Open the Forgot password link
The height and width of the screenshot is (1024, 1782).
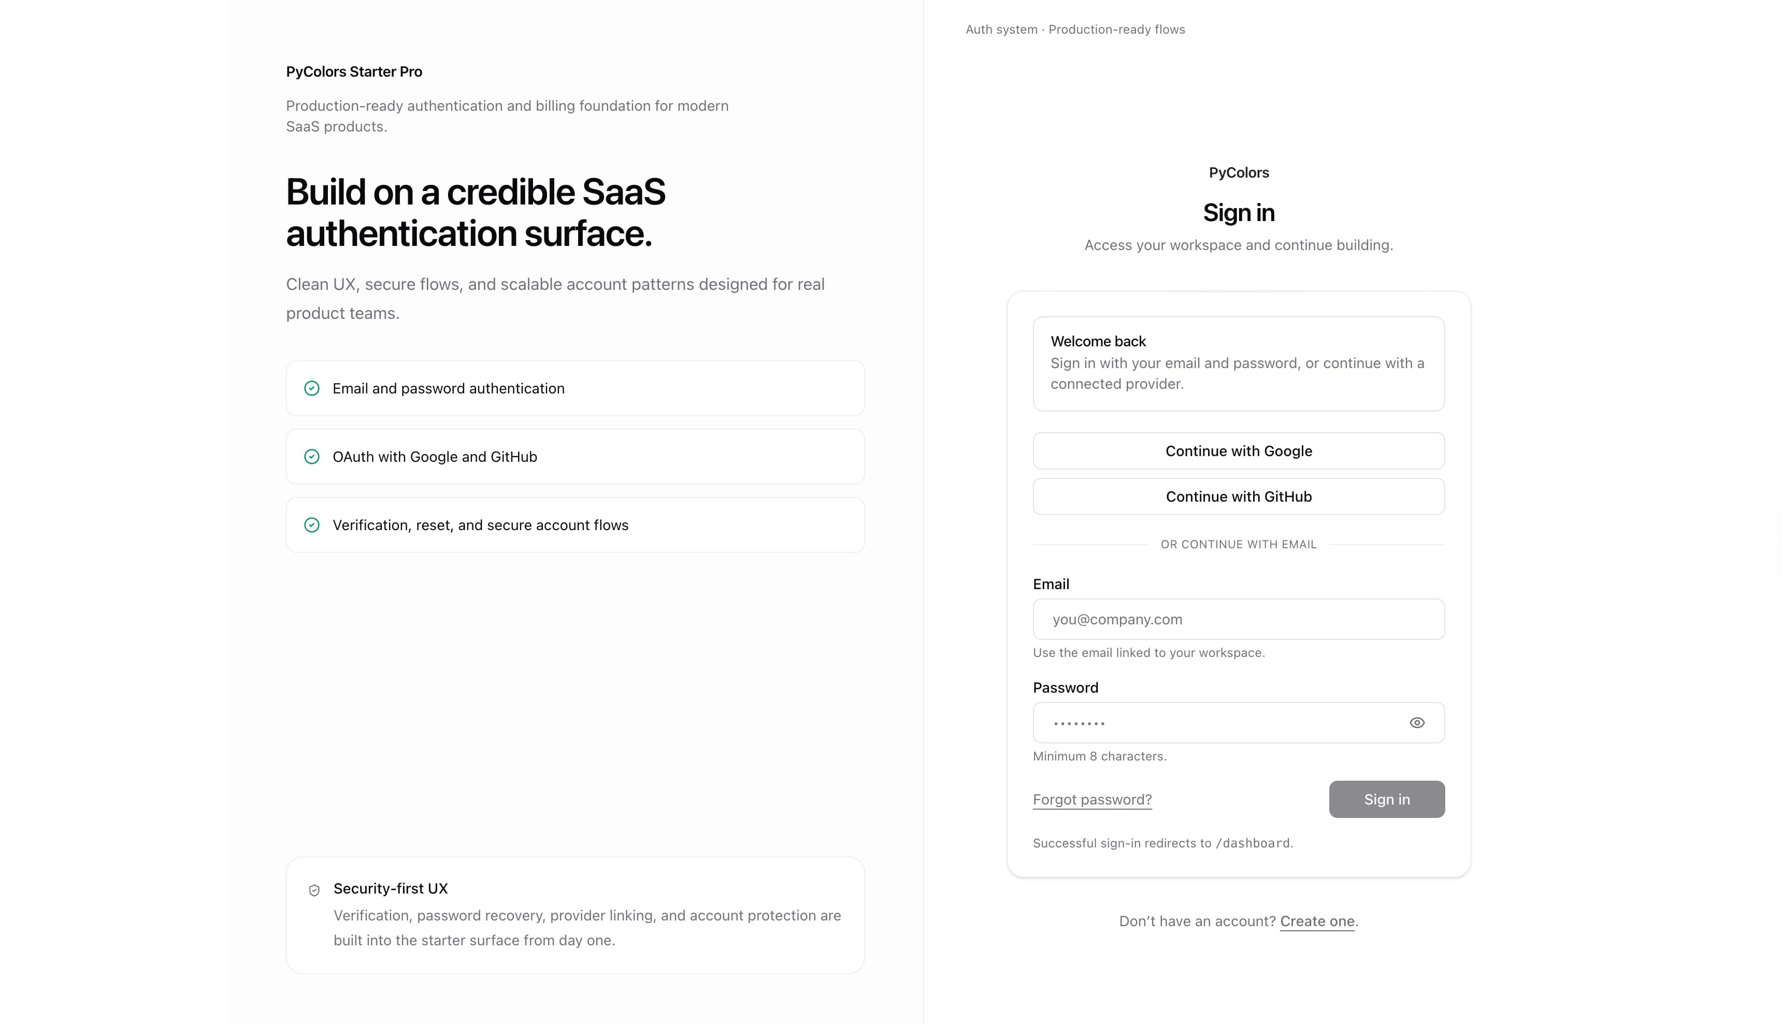tap(1092, 800)
